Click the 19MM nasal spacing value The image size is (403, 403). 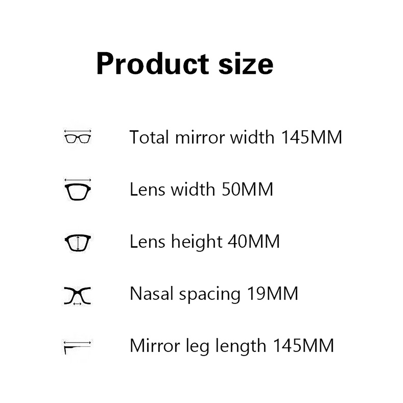click(273, 294)
